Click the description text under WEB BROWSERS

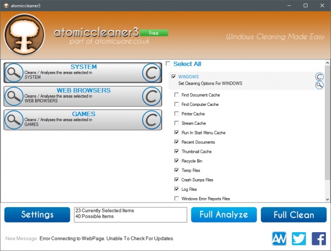[x=58, y=98]
